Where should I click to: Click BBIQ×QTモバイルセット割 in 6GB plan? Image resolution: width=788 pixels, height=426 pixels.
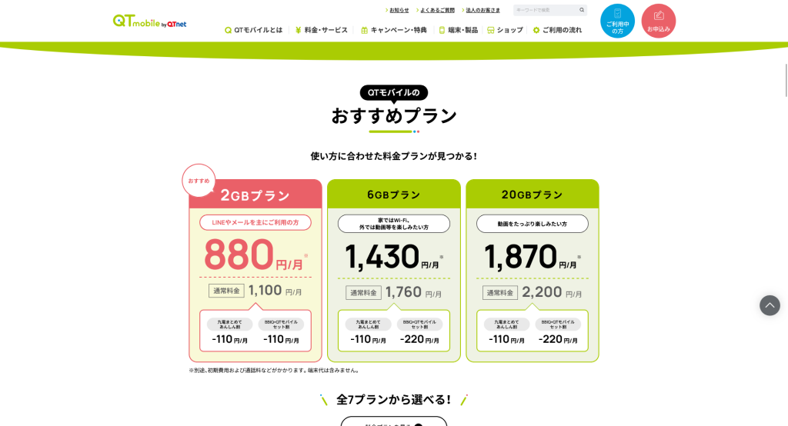[419, 324]
